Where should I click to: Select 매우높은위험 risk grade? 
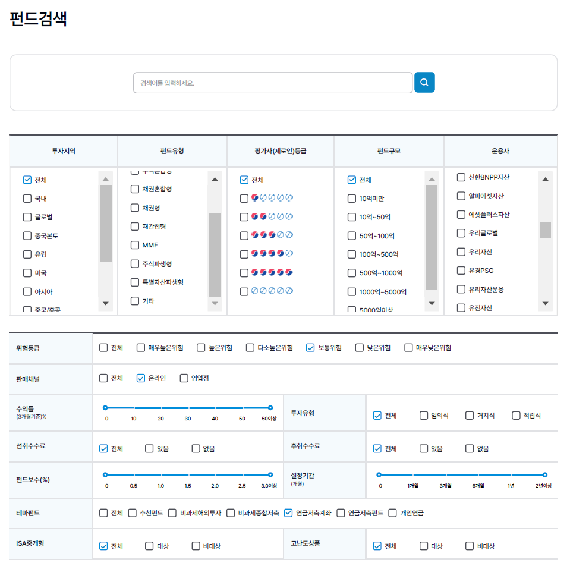click(x=141, y=348)
